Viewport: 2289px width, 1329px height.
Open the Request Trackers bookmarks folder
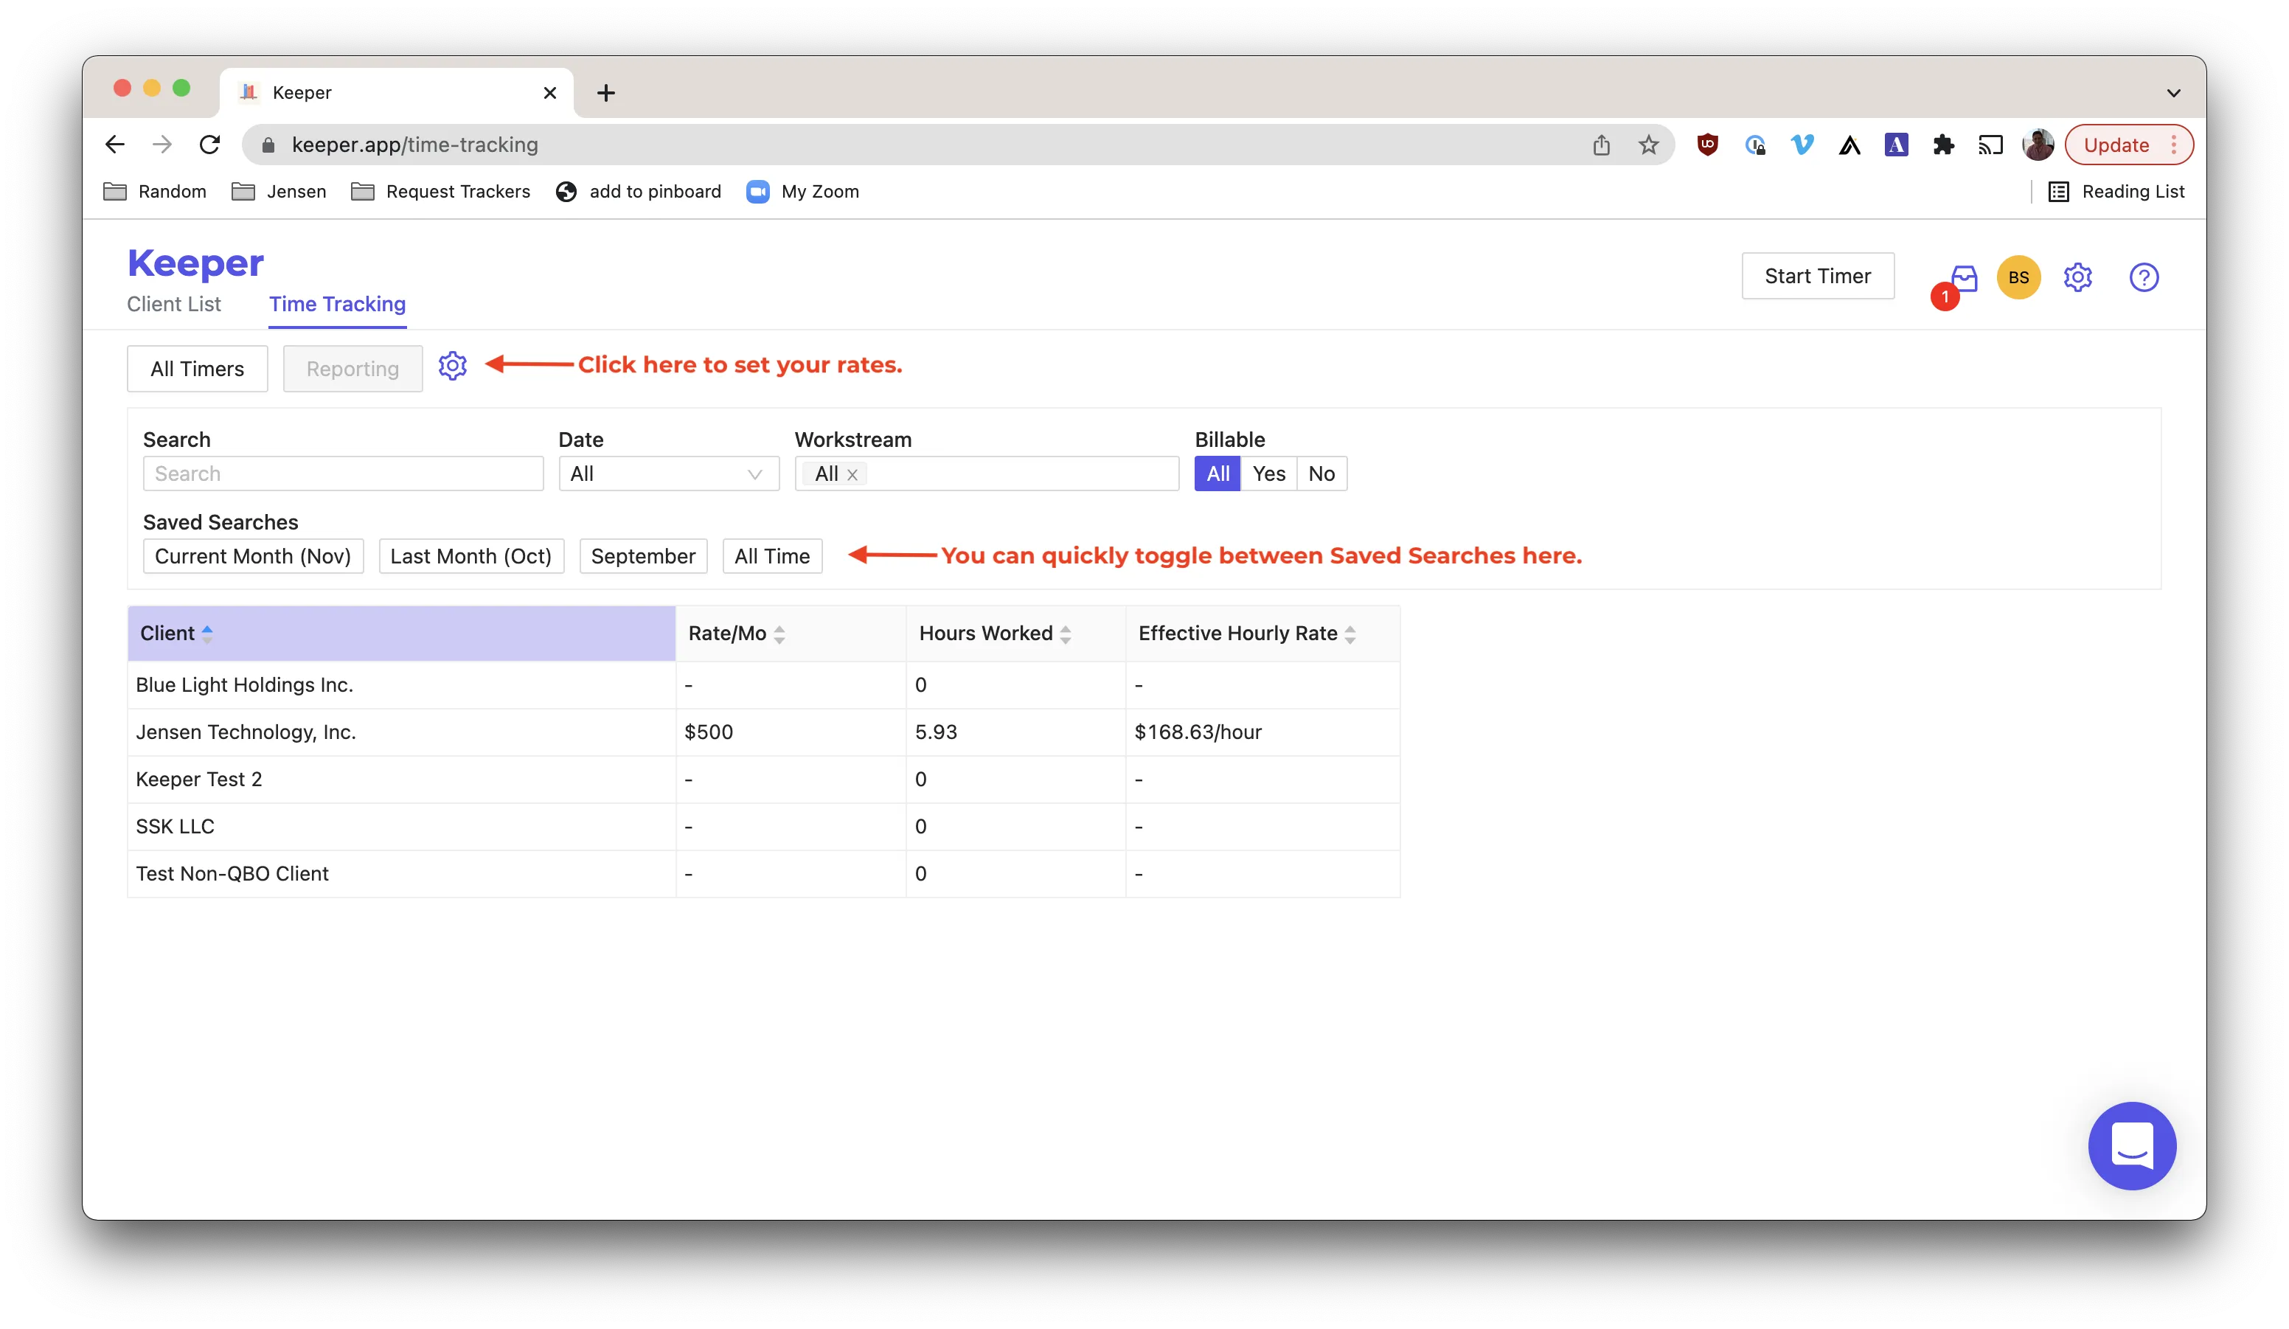click(442, 192)
